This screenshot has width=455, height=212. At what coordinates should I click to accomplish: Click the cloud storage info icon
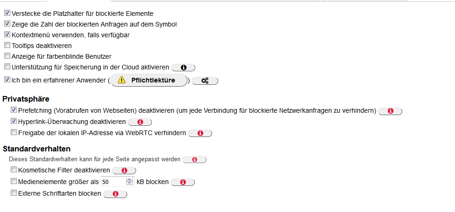pos(183,68)
